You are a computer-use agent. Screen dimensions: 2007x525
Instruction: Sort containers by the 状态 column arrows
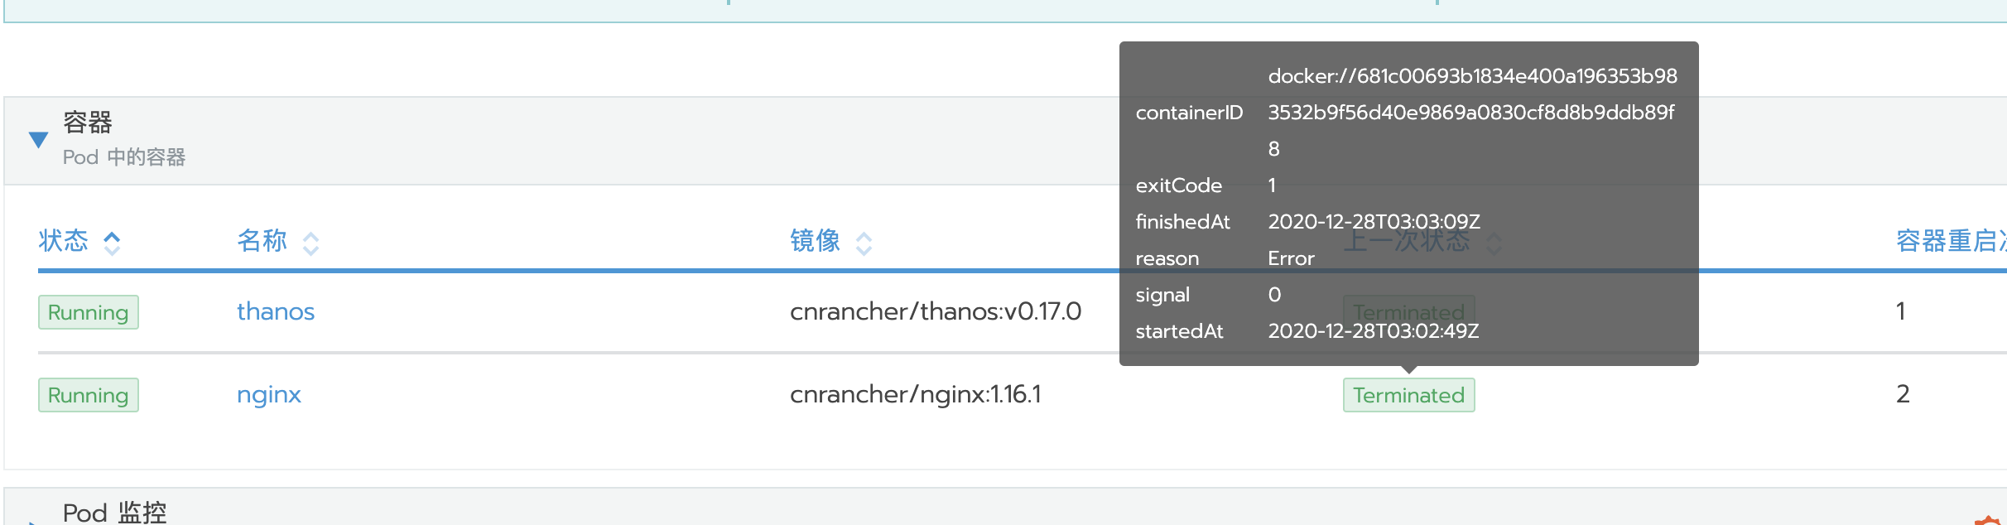(112, 243)
